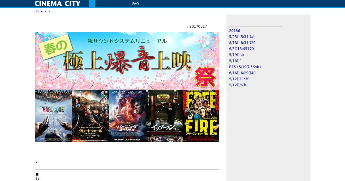Viewport: 345px width, 181px height.
Task: Click the HARDCORE movie poster
Action: pos(53,116)
